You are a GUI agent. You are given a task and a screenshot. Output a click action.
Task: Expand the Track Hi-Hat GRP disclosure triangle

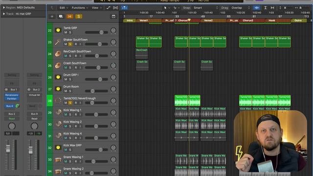(4, 14)
